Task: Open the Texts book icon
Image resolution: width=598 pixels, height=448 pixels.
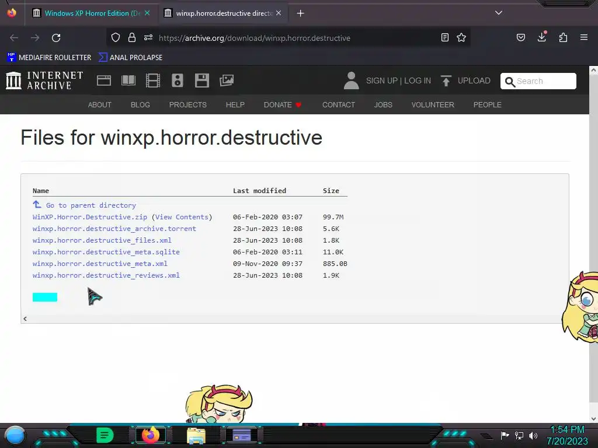Action: click(128, 80)
